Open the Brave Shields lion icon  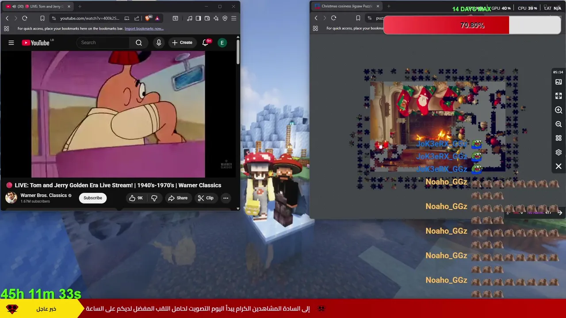point(148,18)
